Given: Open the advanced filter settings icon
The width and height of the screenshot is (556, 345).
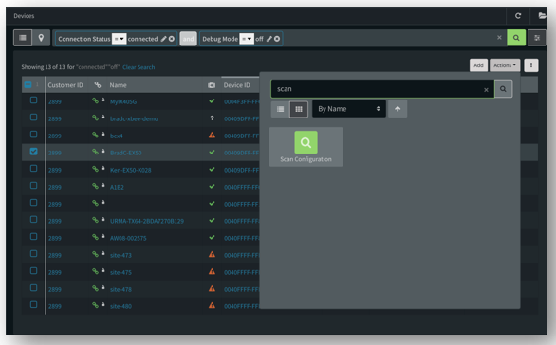Looking at the screenshot, I should pos(537,38).
